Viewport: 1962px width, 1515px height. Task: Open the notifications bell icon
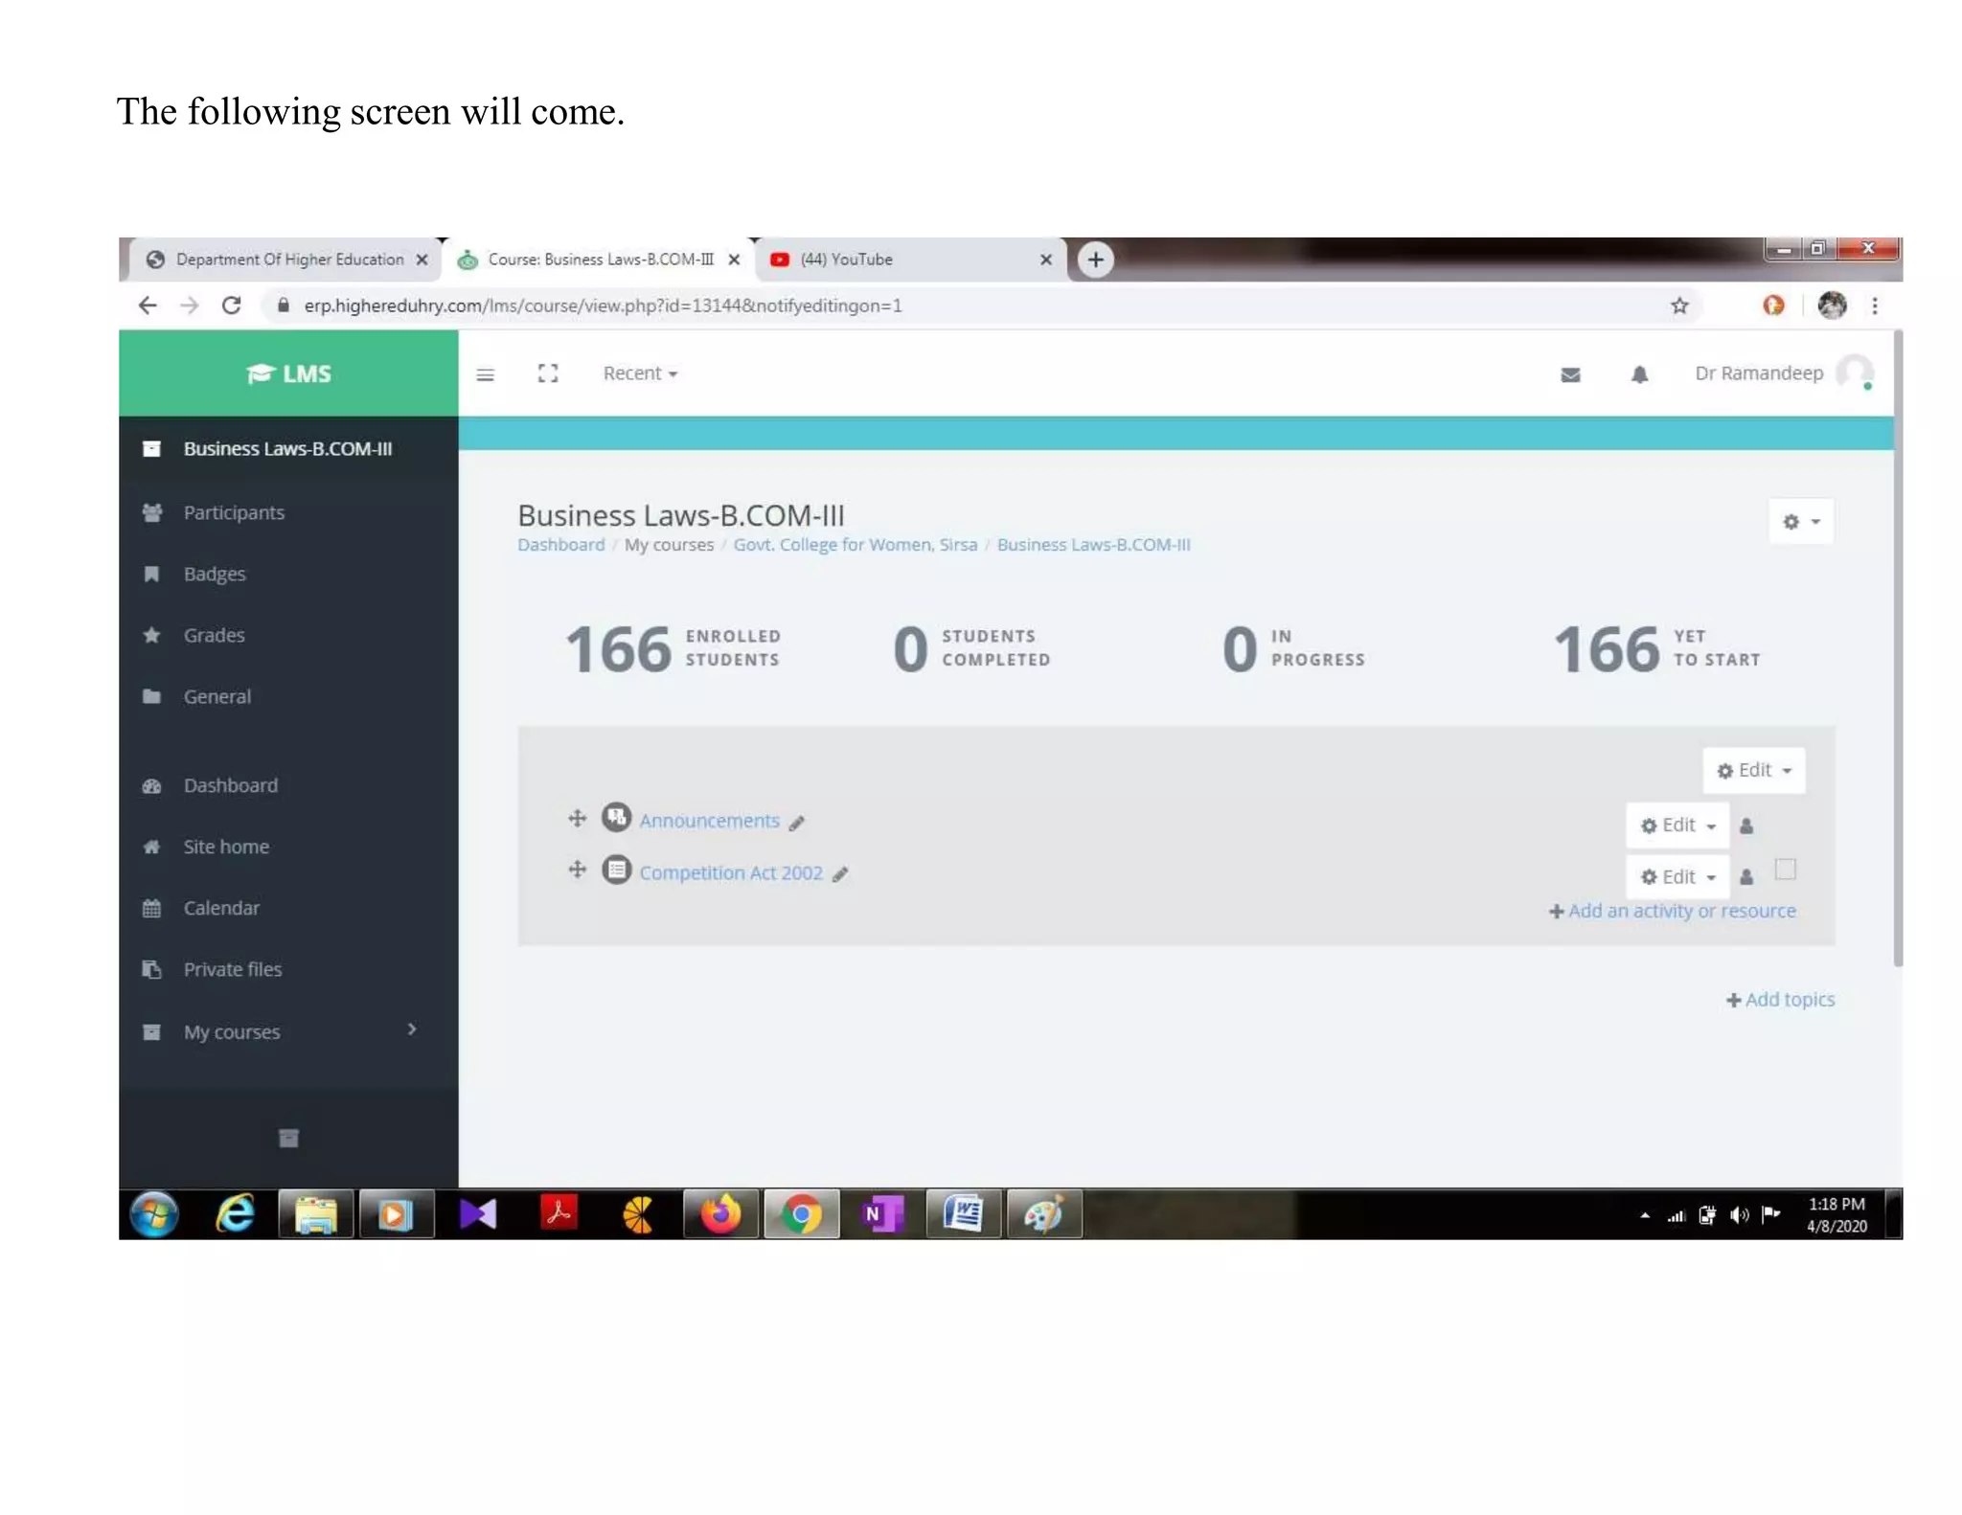[1639, 374]
